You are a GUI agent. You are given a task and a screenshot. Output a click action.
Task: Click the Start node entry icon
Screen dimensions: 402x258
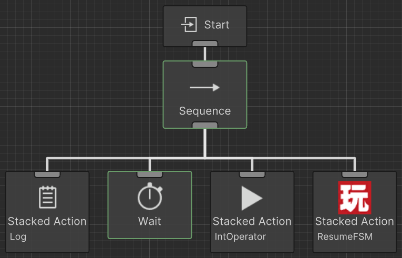point(189,25)
